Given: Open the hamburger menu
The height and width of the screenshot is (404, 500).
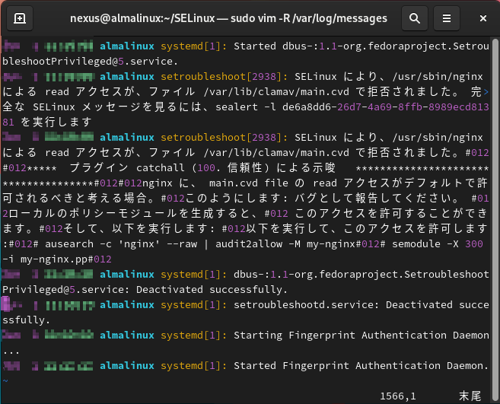Looking at the screenshot, I should [x=447, y=17].
